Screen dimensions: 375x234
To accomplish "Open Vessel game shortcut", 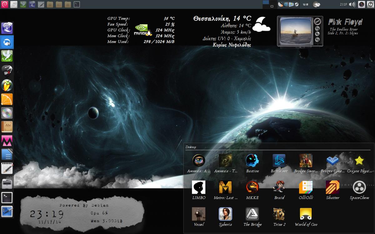I will (199, 217).
